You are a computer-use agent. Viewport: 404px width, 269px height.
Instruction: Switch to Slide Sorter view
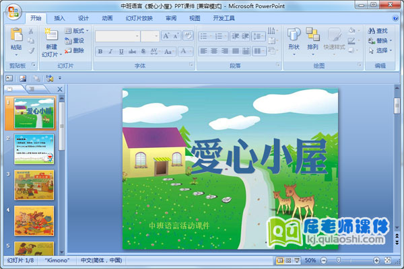288,260
